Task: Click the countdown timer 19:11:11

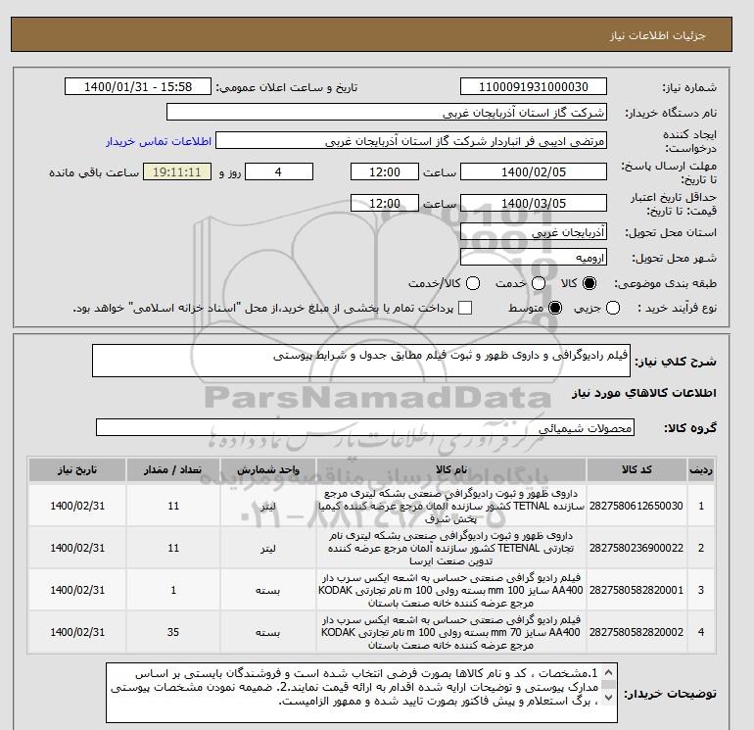Action: [x=177, y=171]
